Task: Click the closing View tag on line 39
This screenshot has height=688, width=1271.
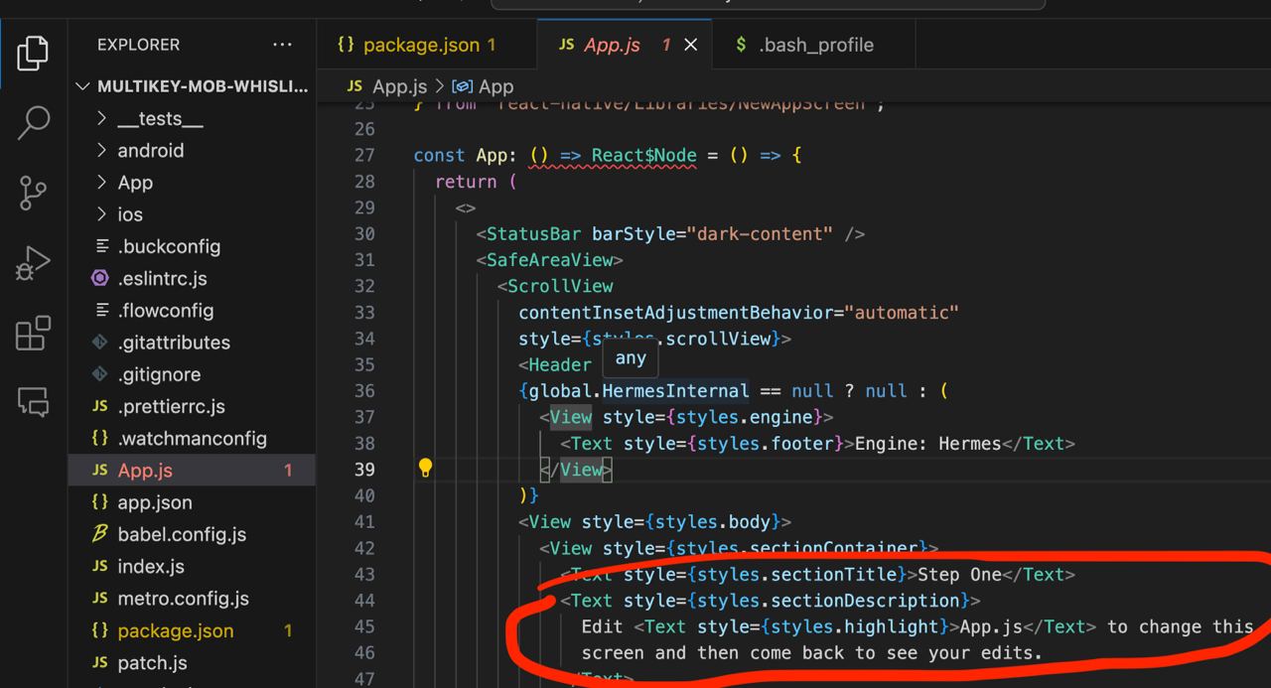Action: (576, 470)
